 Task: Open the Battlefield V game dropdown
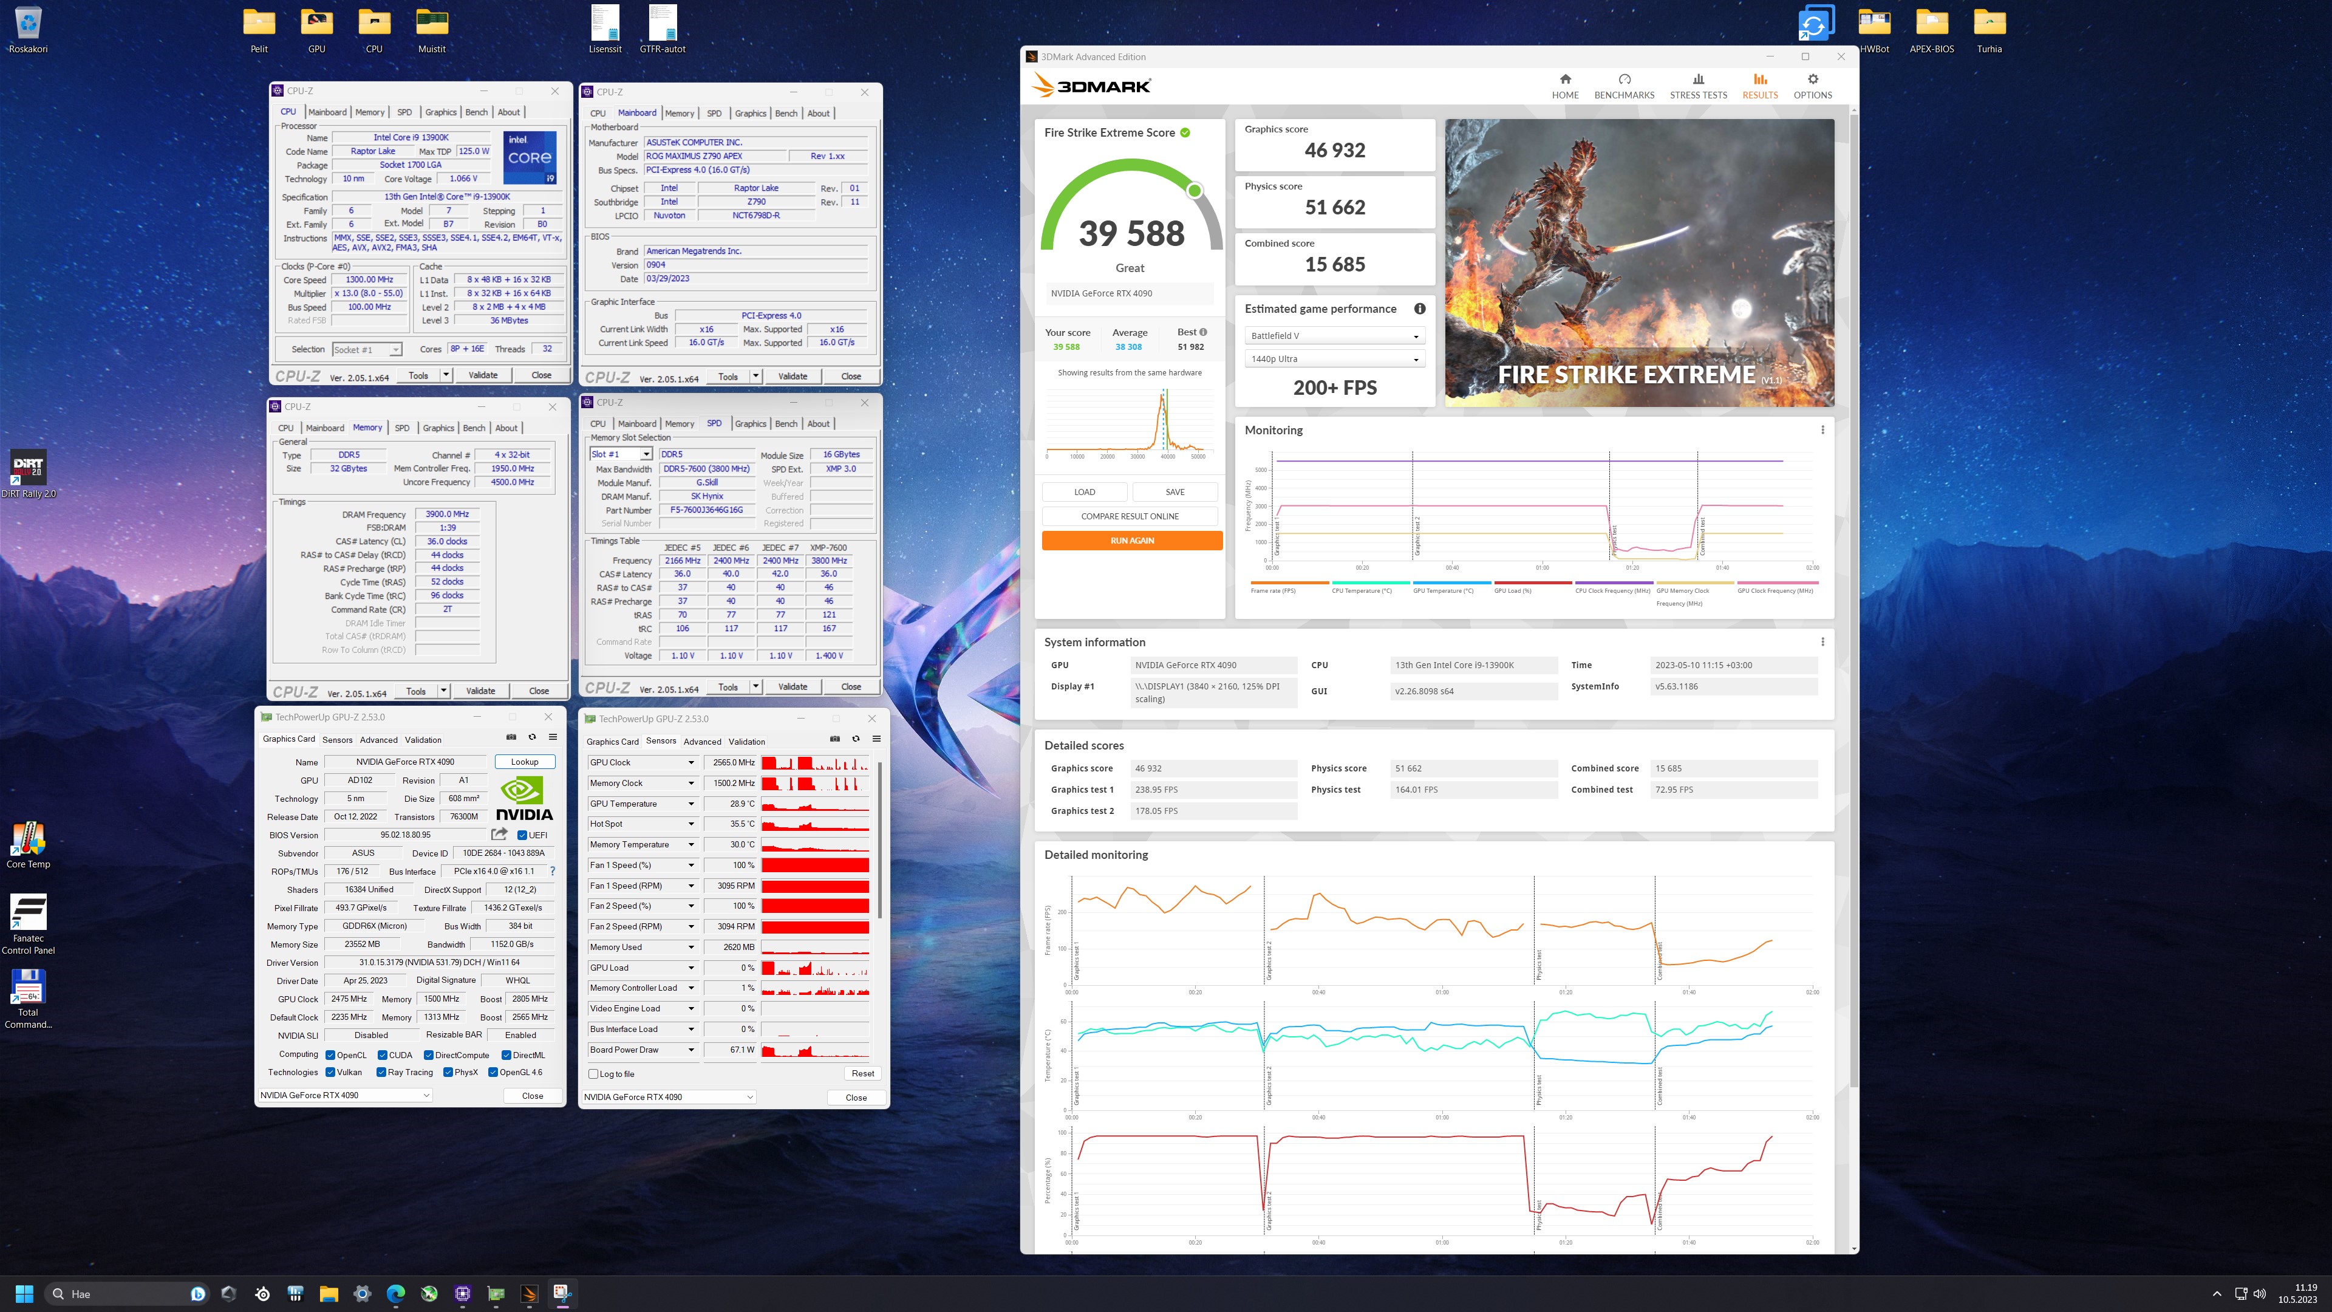tap(1334, 336)
